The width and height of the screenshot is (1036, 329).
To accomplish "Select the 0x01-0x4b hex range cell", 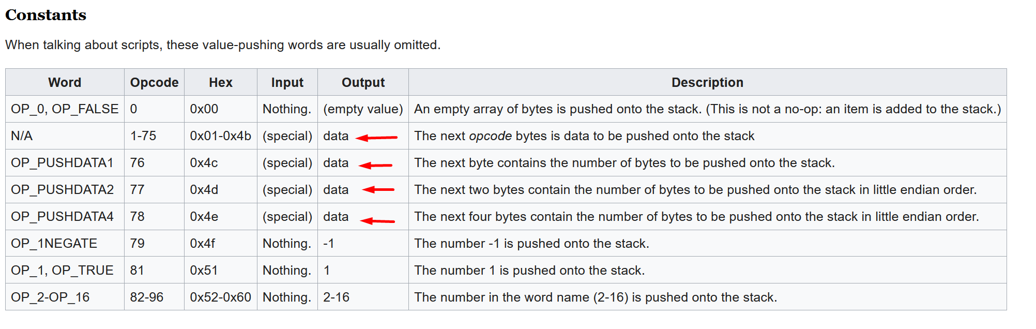I will click(221, 136).
